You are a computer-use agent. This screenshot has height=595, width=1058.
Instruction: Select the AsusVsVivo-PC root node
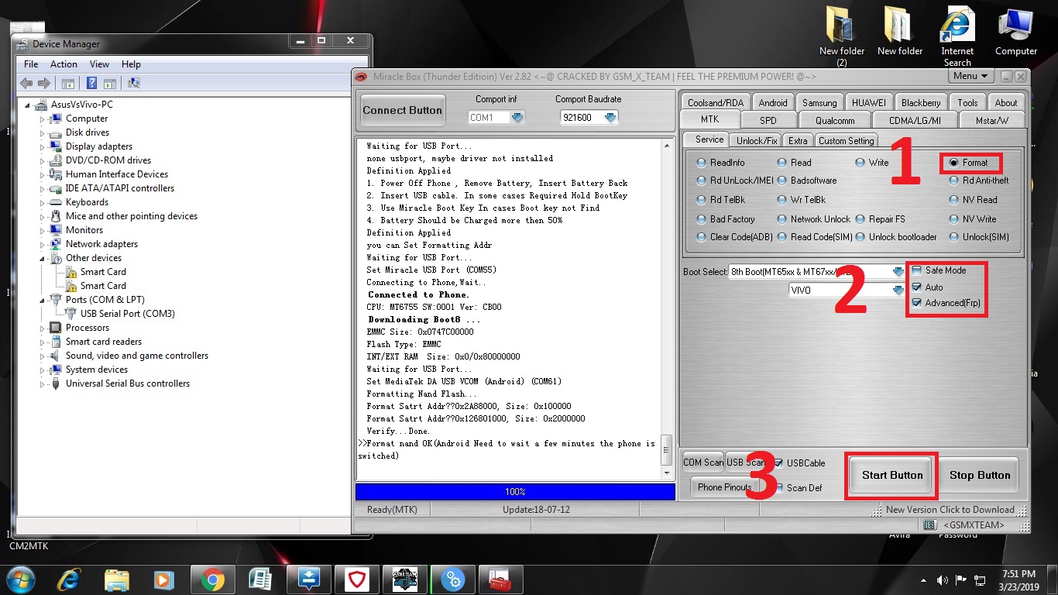point(81,105)
